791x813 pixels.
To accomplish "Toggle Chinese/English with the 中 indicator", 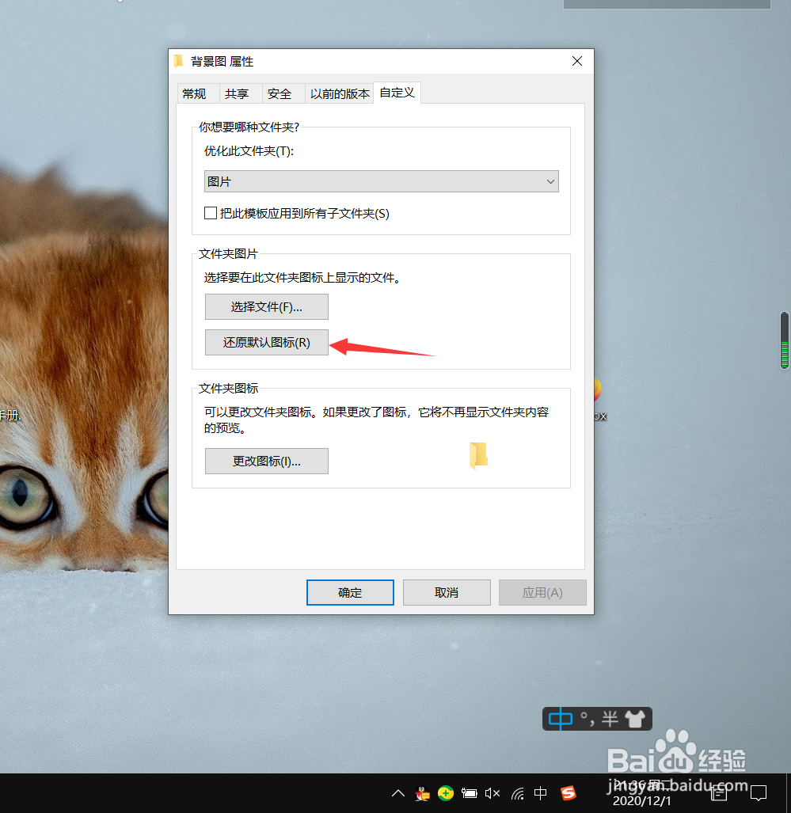I will pos(561,718).
